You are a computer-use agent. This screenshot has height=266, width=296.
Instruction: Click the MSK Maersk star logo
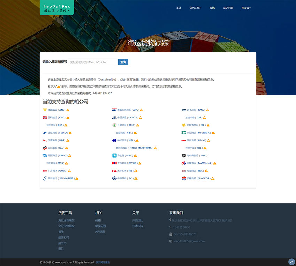tap(115, 155)
